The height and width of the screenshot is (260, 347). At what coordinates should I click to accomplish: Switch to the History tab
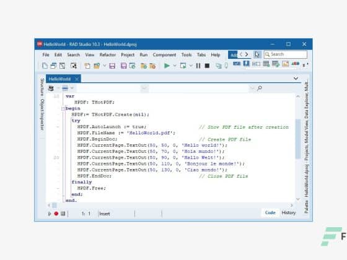[289, 213]
